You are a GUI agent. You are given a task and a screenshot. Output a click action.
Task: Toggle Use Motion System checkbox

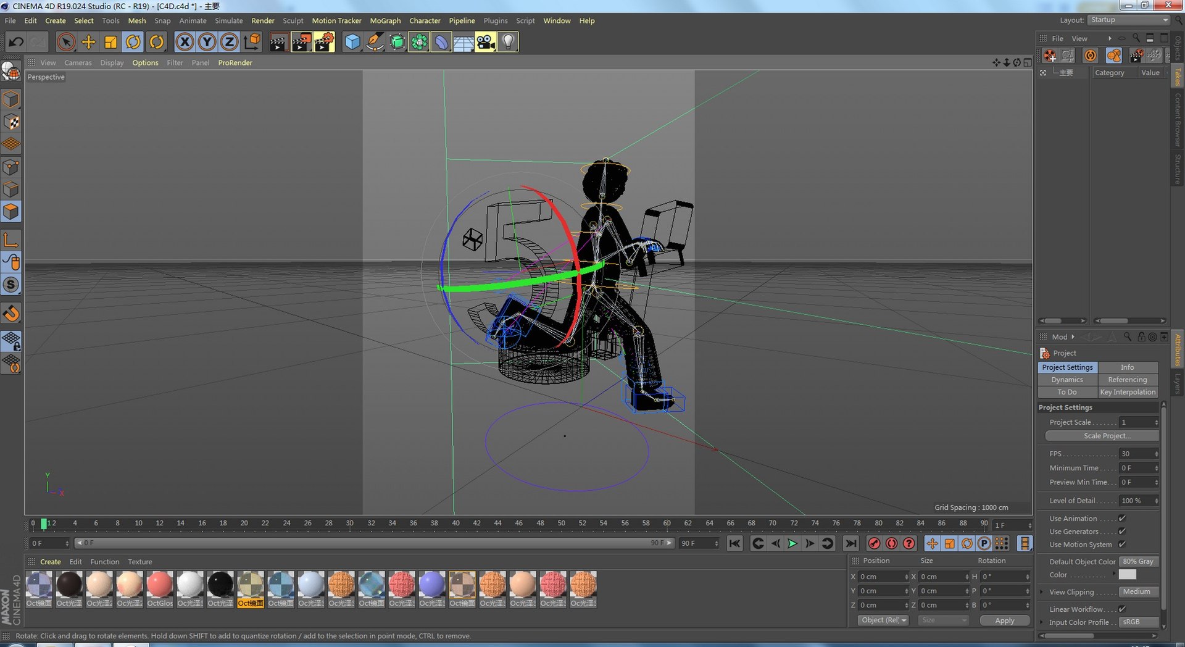point(1122,545)
